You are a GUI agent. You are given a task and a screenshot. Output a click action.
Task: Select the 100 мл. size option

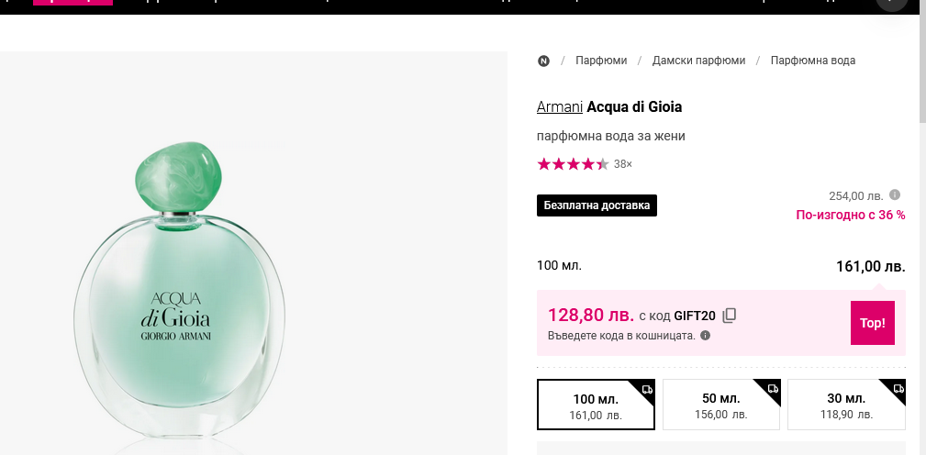(596, 405)
